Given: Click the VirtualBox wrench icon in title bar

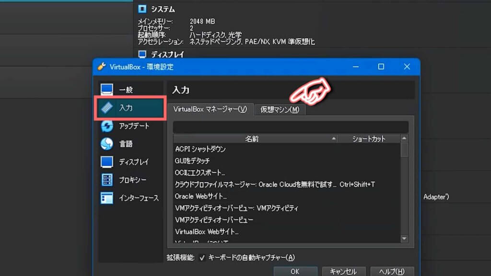Looking at the screenshot, I should pos(102,67).
